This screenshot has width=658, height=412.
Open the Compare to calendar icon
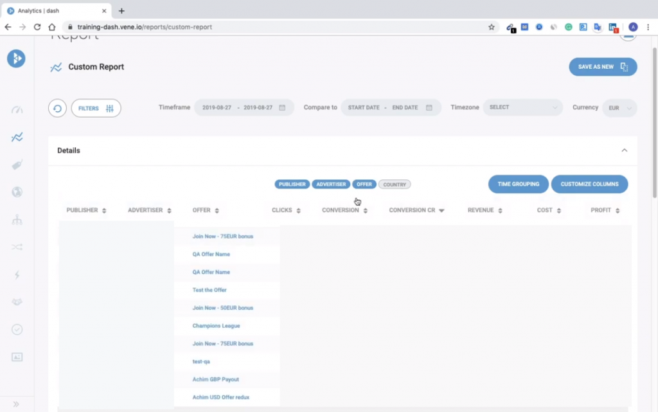(429, 107)
